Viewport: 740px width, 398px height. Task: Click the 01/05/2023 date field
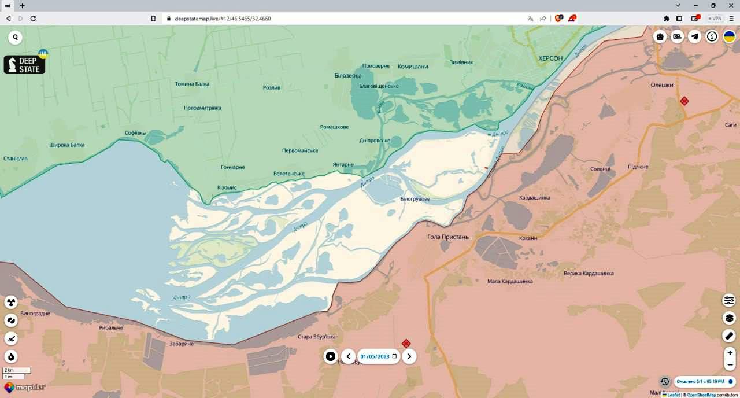375,356
